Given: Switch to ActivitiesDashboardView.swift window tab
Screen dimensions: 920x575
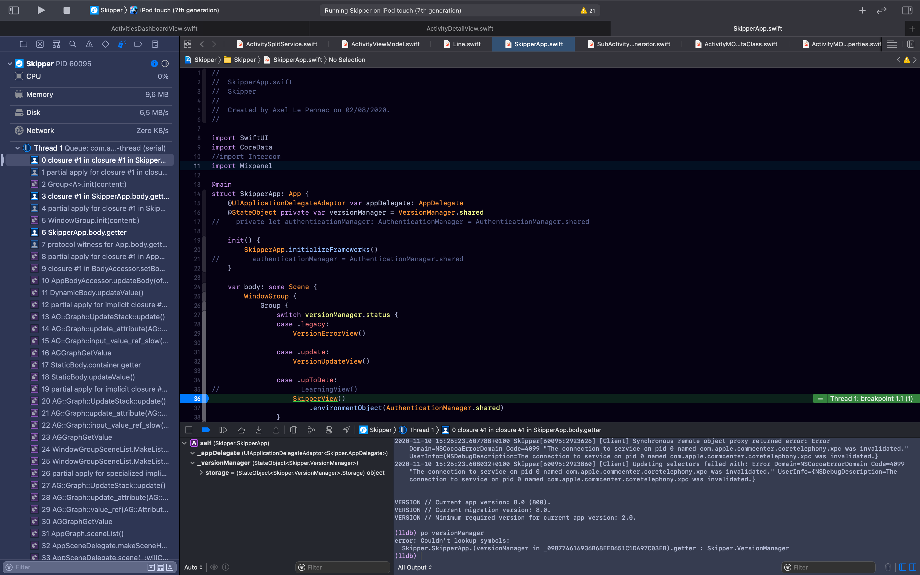Looking at the screenshot, I should click(x=154, y=28).
